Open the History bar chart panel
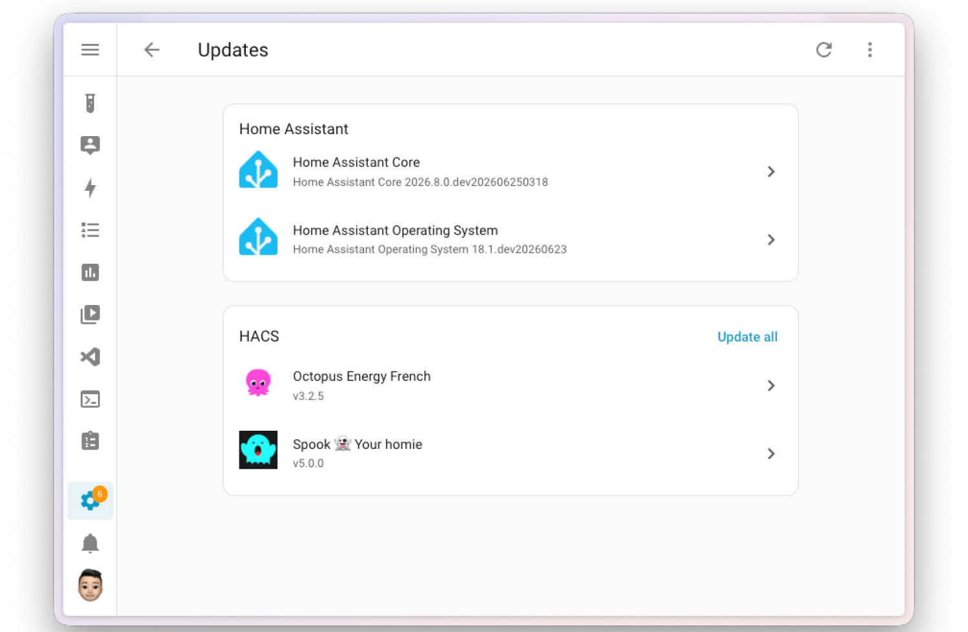 [x=90, y=272]
